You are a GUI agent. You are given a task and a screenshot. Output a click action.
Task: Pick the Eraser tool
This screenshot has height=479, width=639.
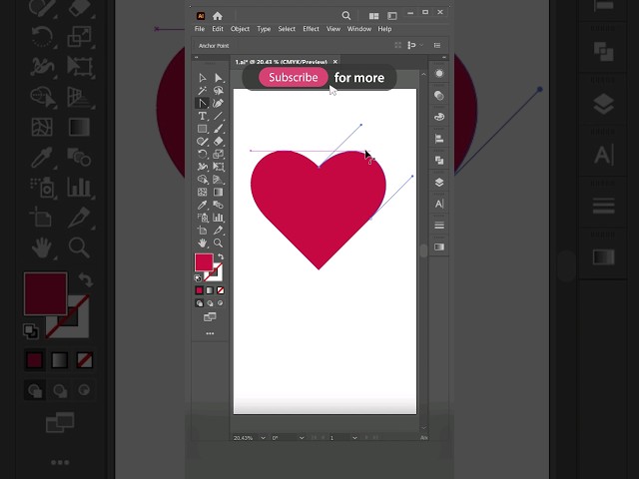[x=218, y=142]
